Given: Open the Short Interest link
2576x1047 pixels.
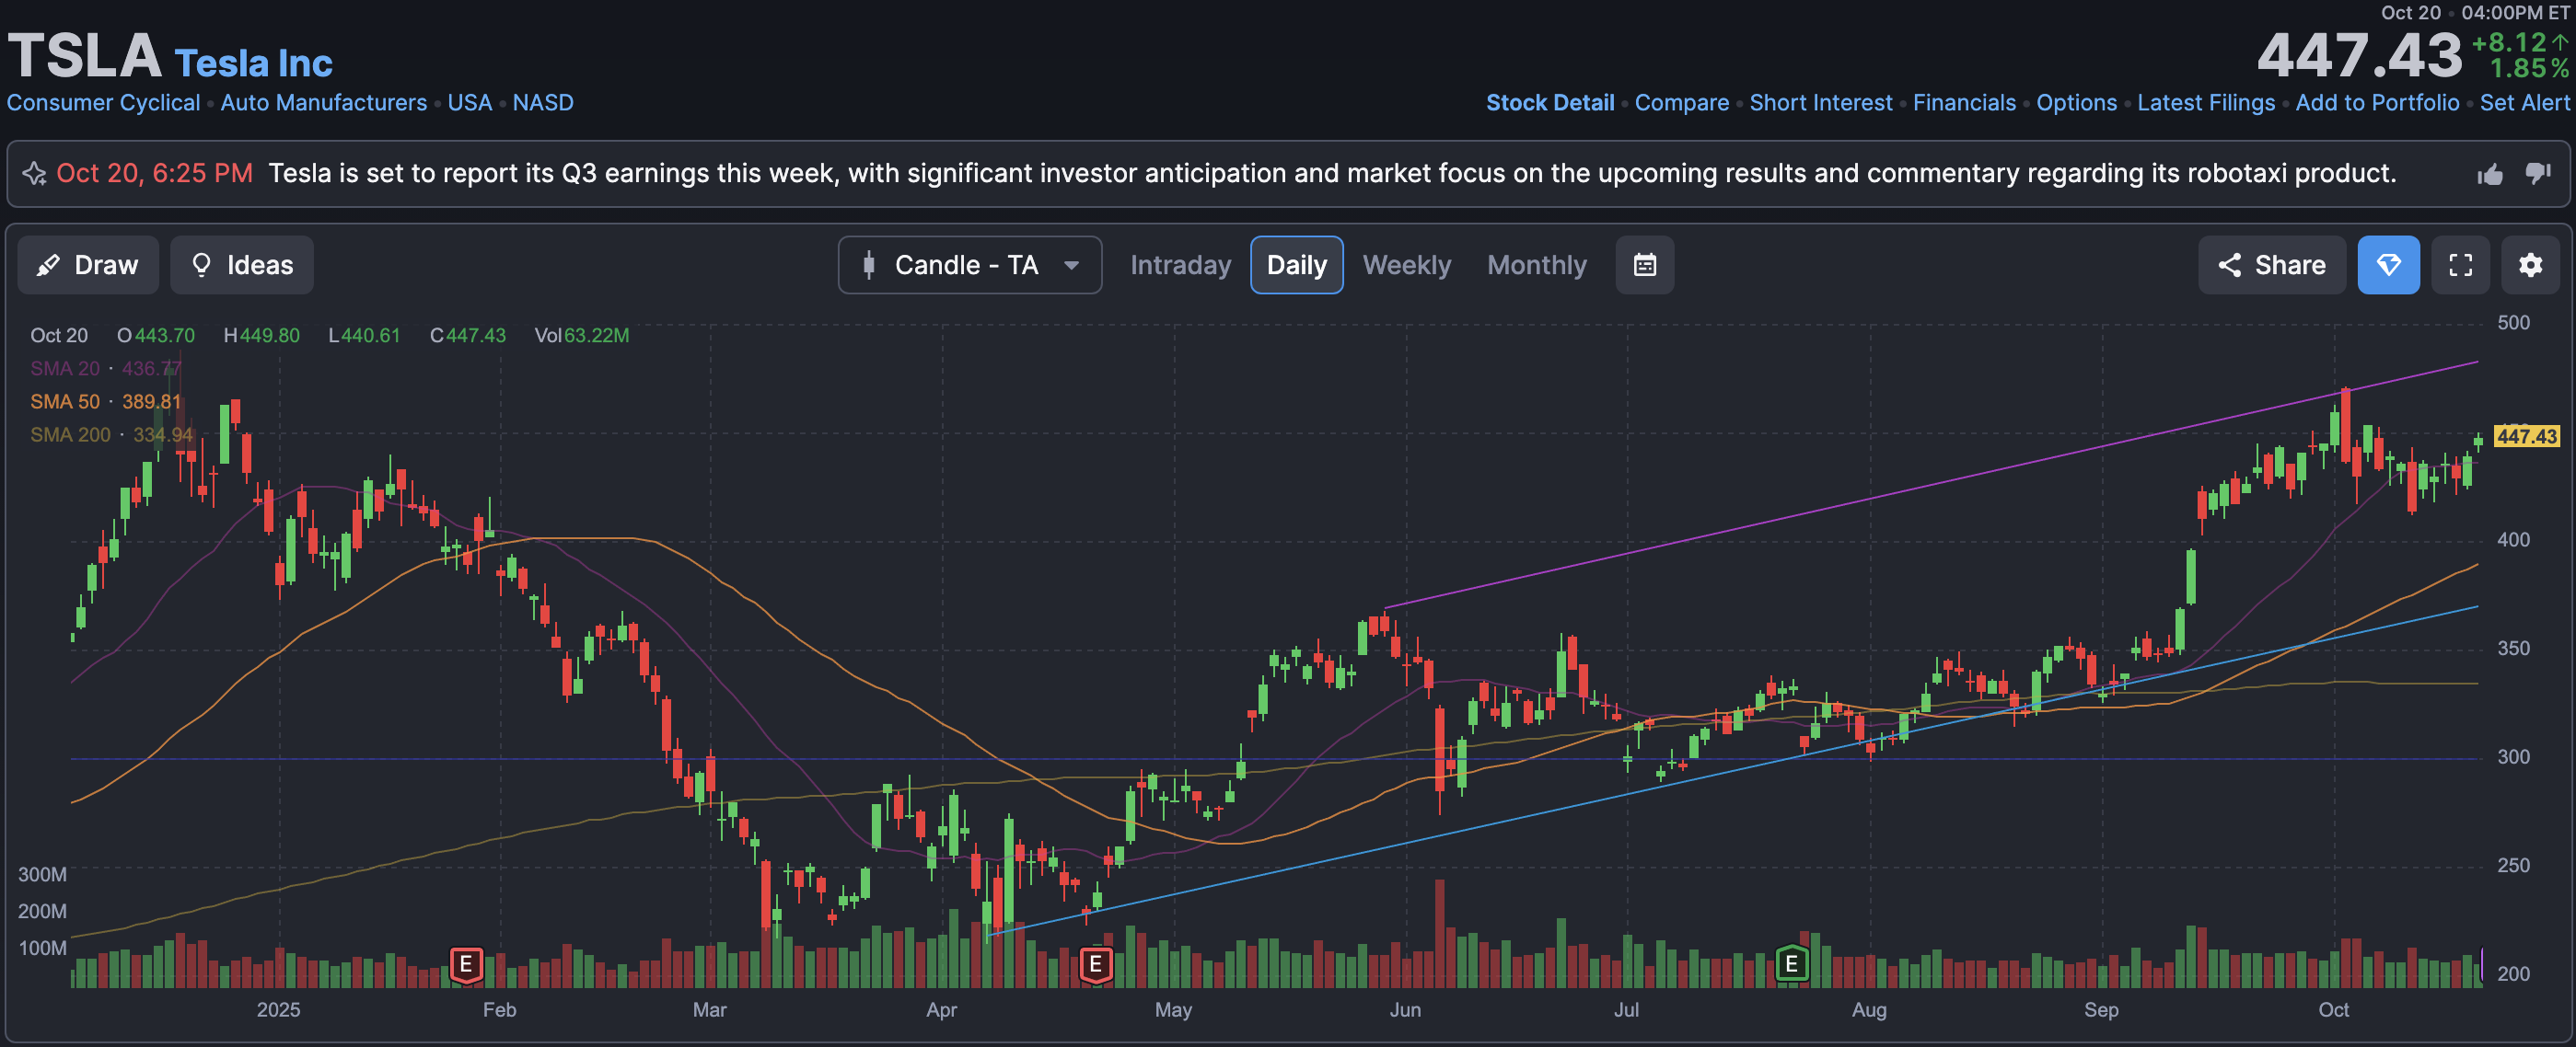Looking at the screenshot, I should coord(1820,103).
